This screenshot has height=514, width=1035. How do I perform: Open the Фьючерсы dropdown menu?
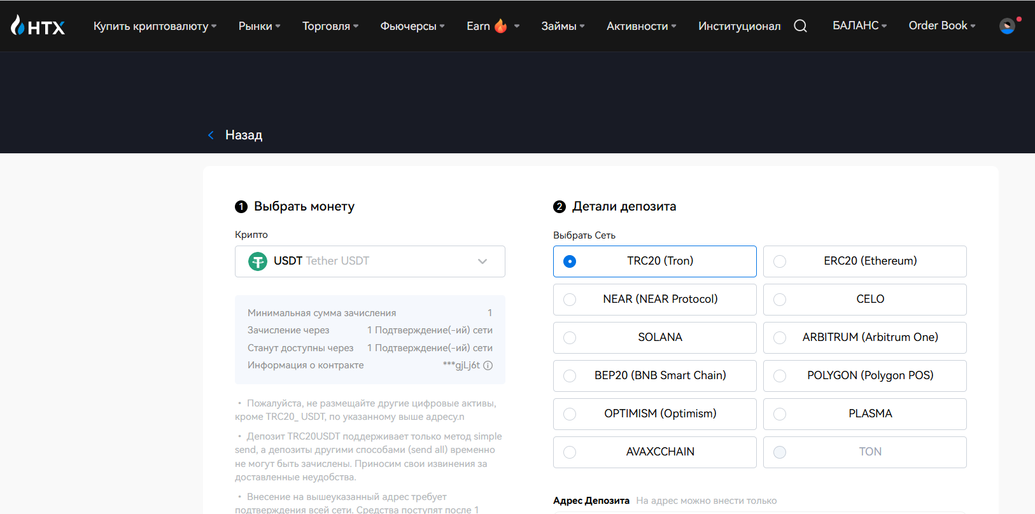412,26
